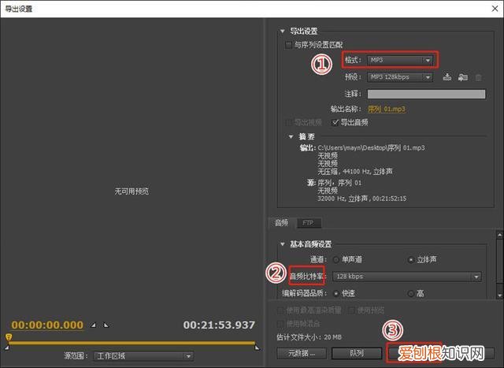Click the metadata button

click(x=302, y=353)
